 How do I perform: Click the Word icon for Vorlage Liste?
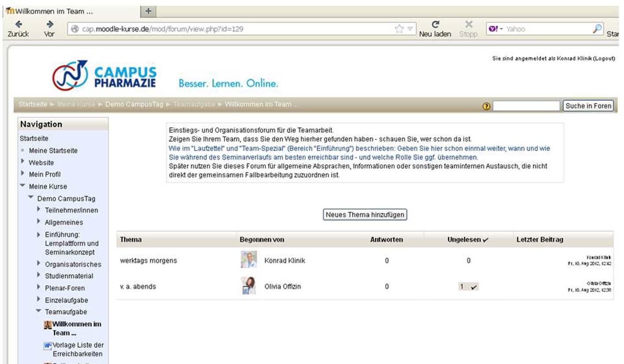coord(48,346)
